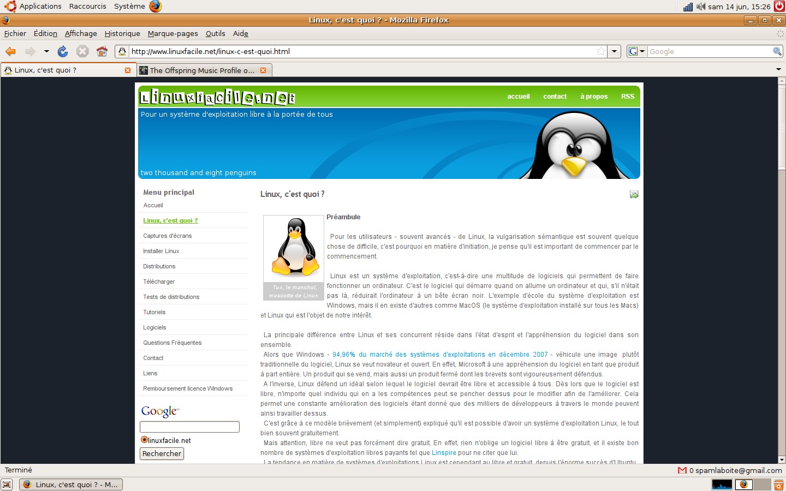Select the Firefox window in the taskbar
The width and height of the screenshot is (786, 491).
pyautogui.click(x=72, y=484)
